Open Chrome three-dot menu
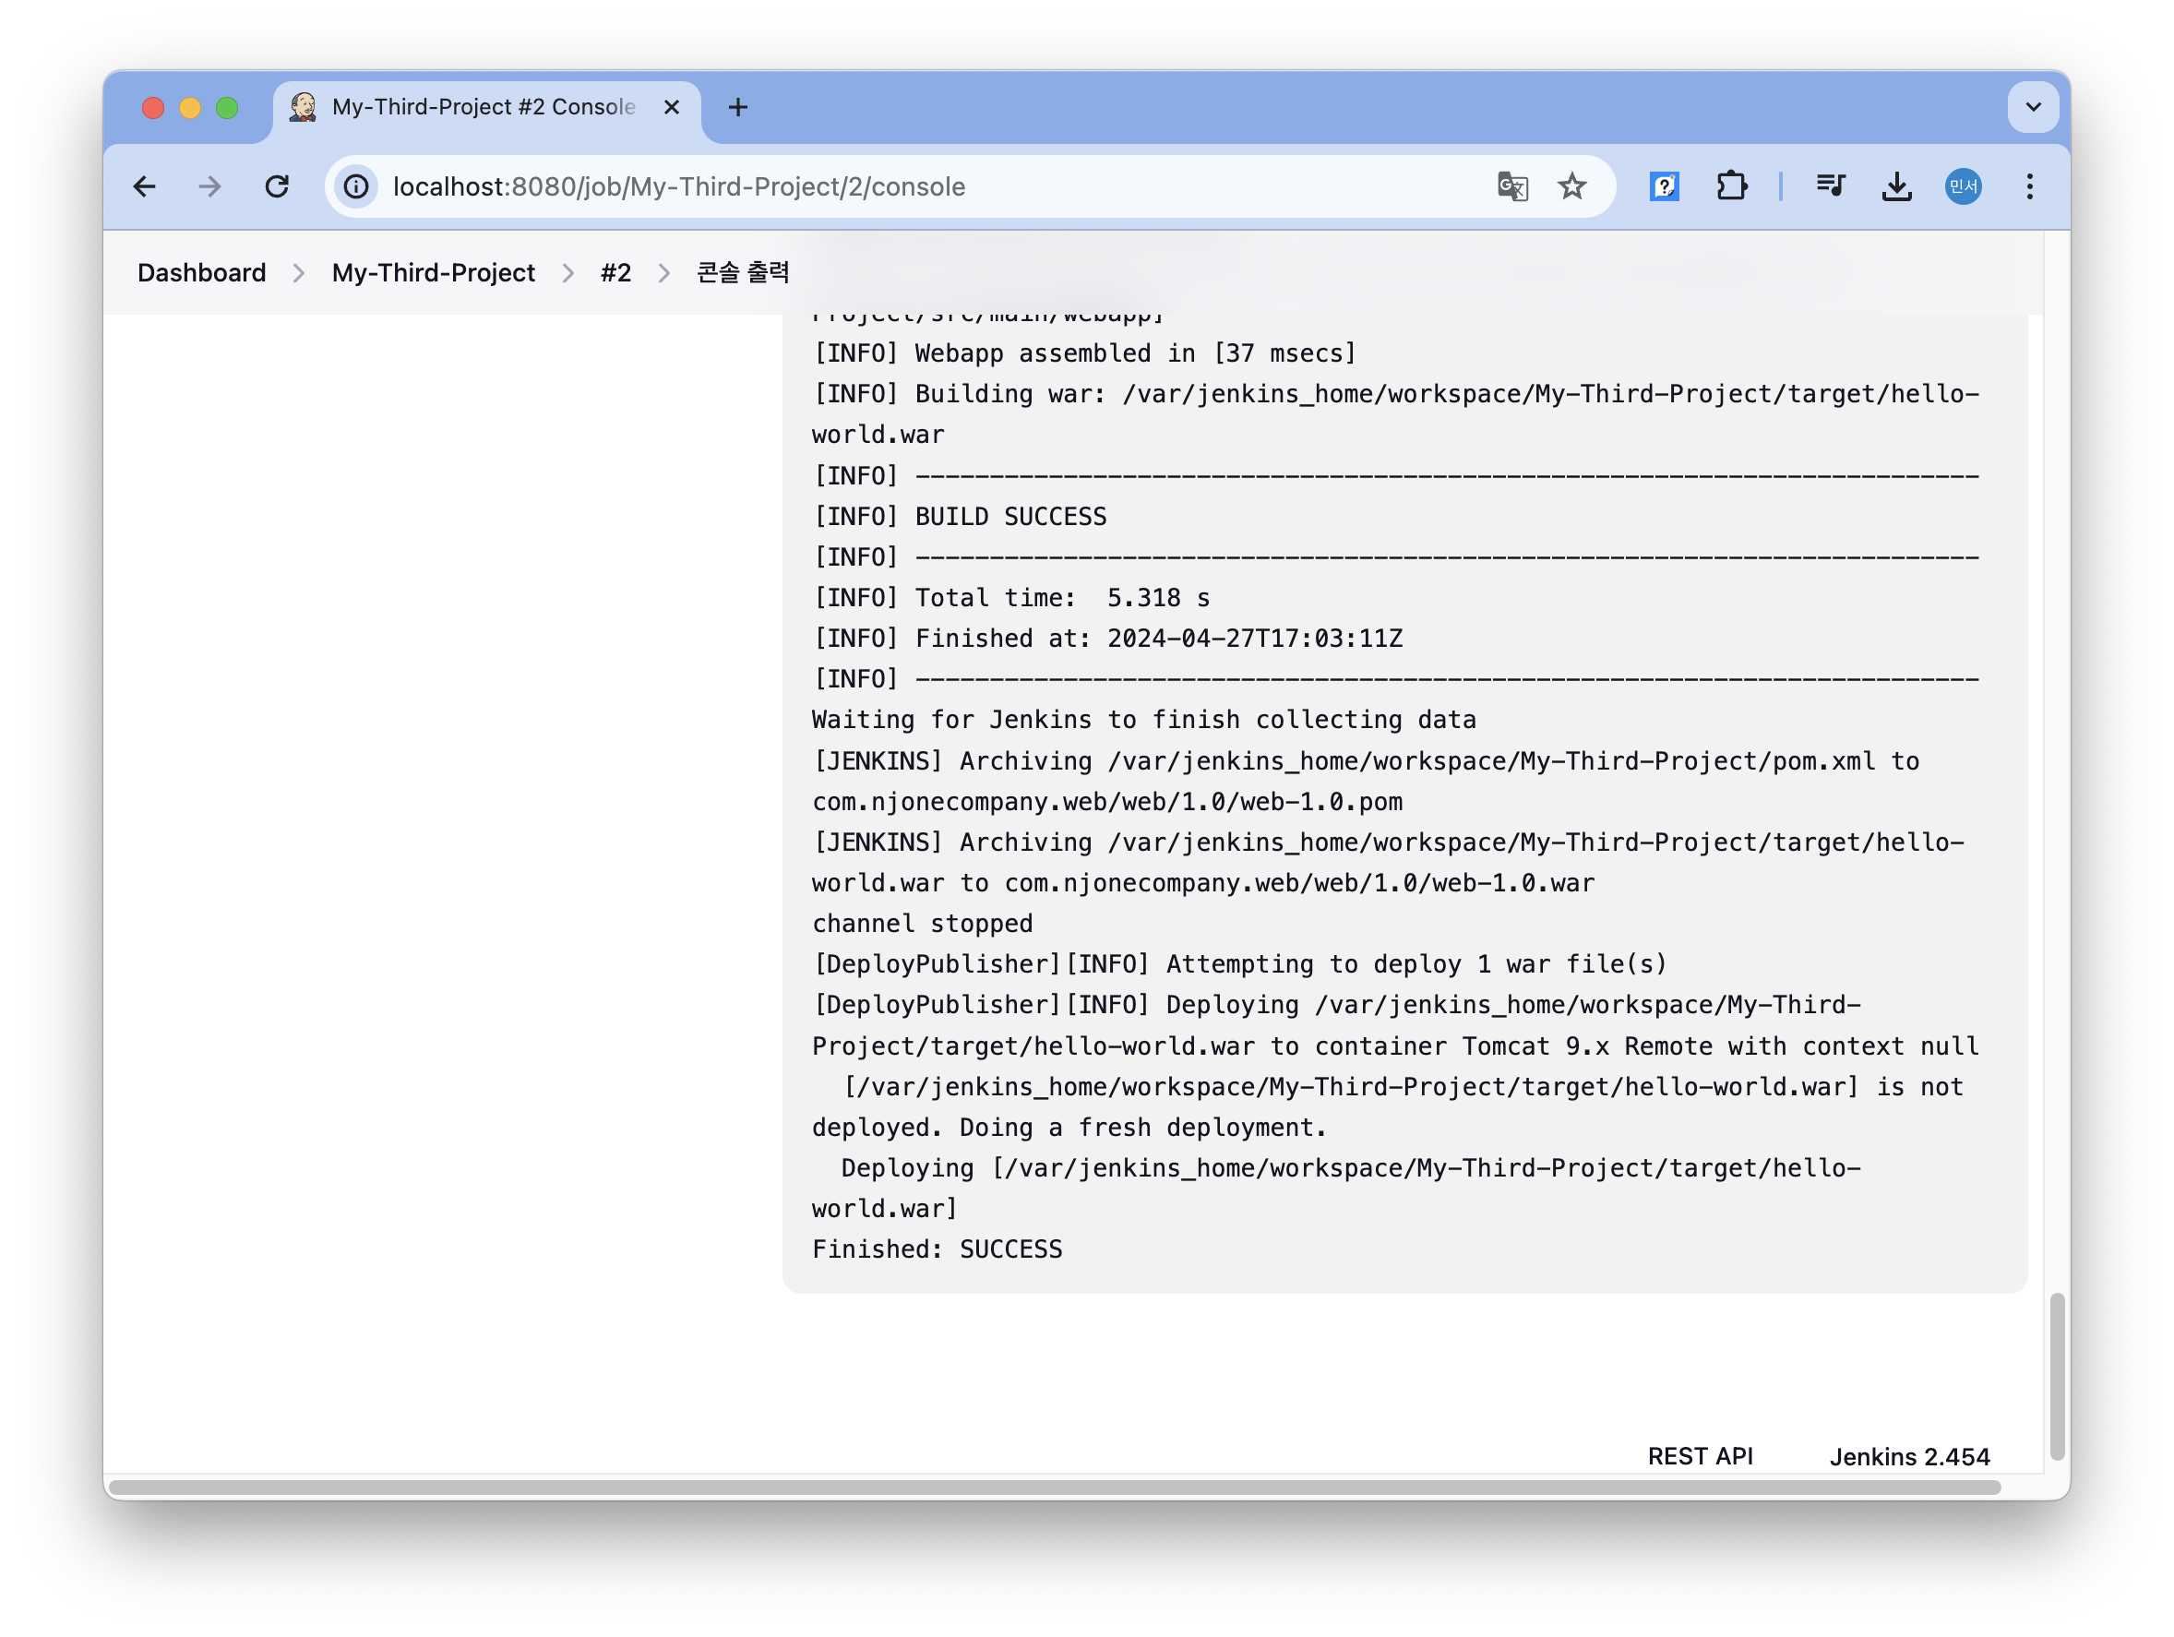The image size is (2174, 1637). pyautogui.click(x=2028, y=186)
